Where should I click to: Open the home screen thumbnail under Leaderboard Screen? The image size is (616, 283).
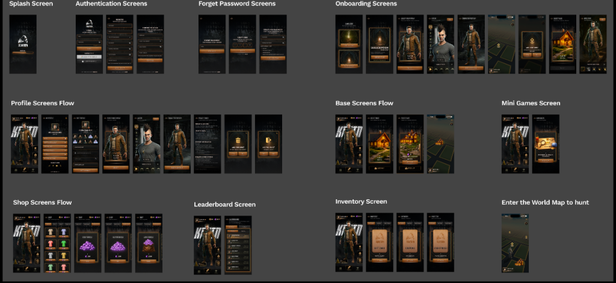coord(208,245)
